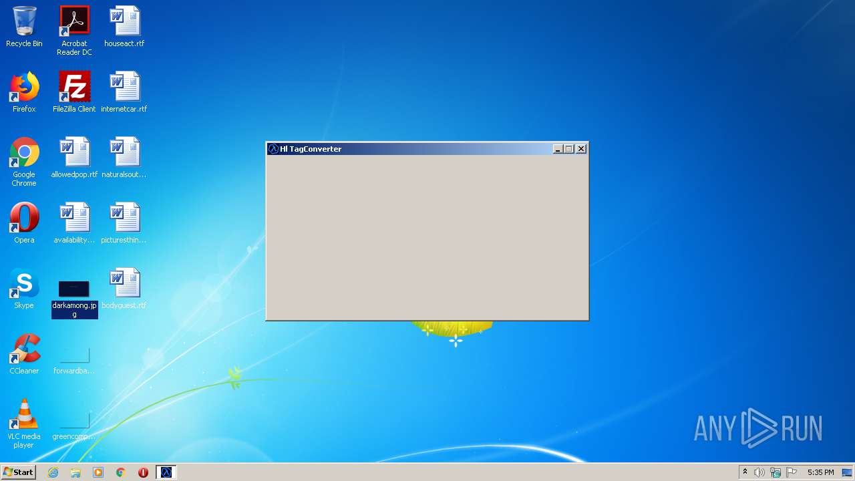Open the volume speaker tray icon
Image resolution: width=855 pixels, height=481 pixels.
tap(759, 472)
